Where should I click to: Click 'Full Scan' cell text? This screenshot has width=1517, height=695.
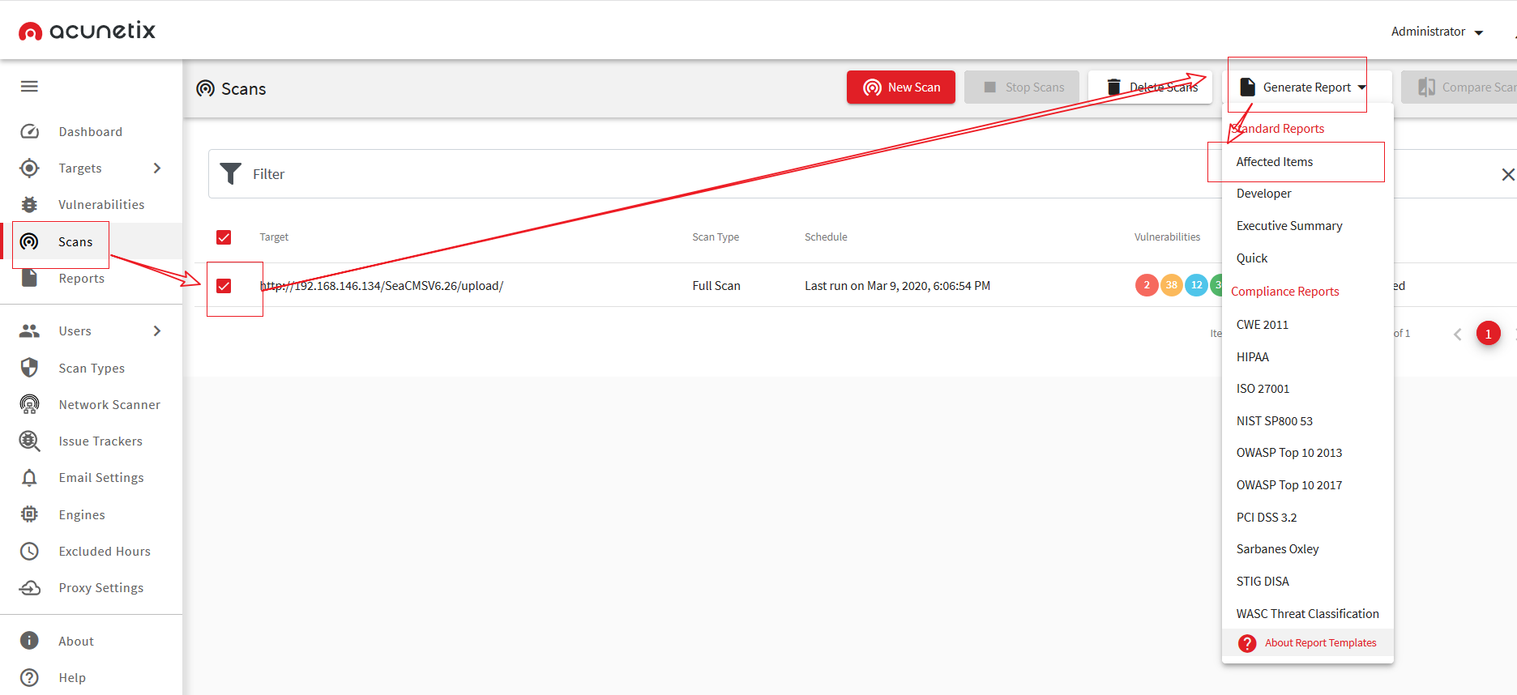(x=716, y=286)
